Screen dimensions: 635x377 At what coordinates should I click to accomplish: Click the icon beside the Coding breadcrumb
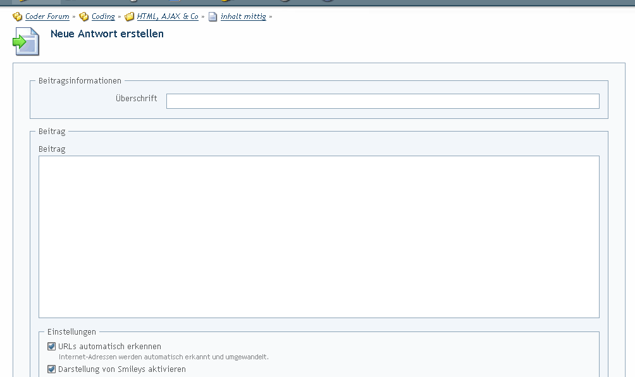tap(84, 17)
